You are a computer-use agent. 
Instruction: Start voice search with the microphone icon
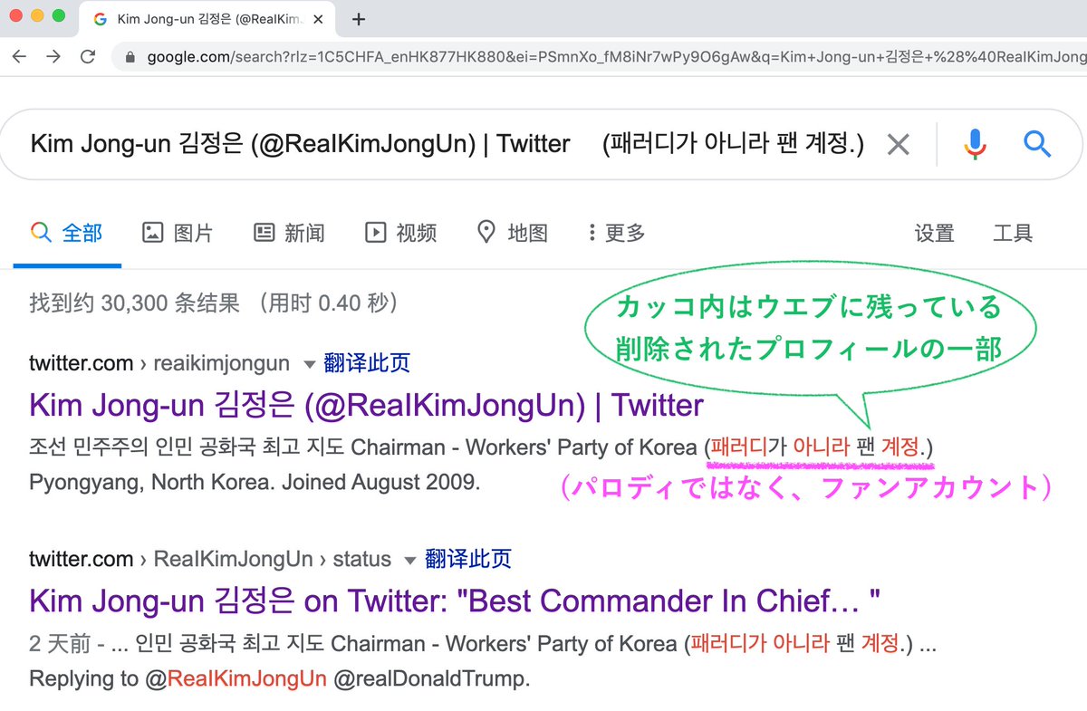click(x=975, y=143)
